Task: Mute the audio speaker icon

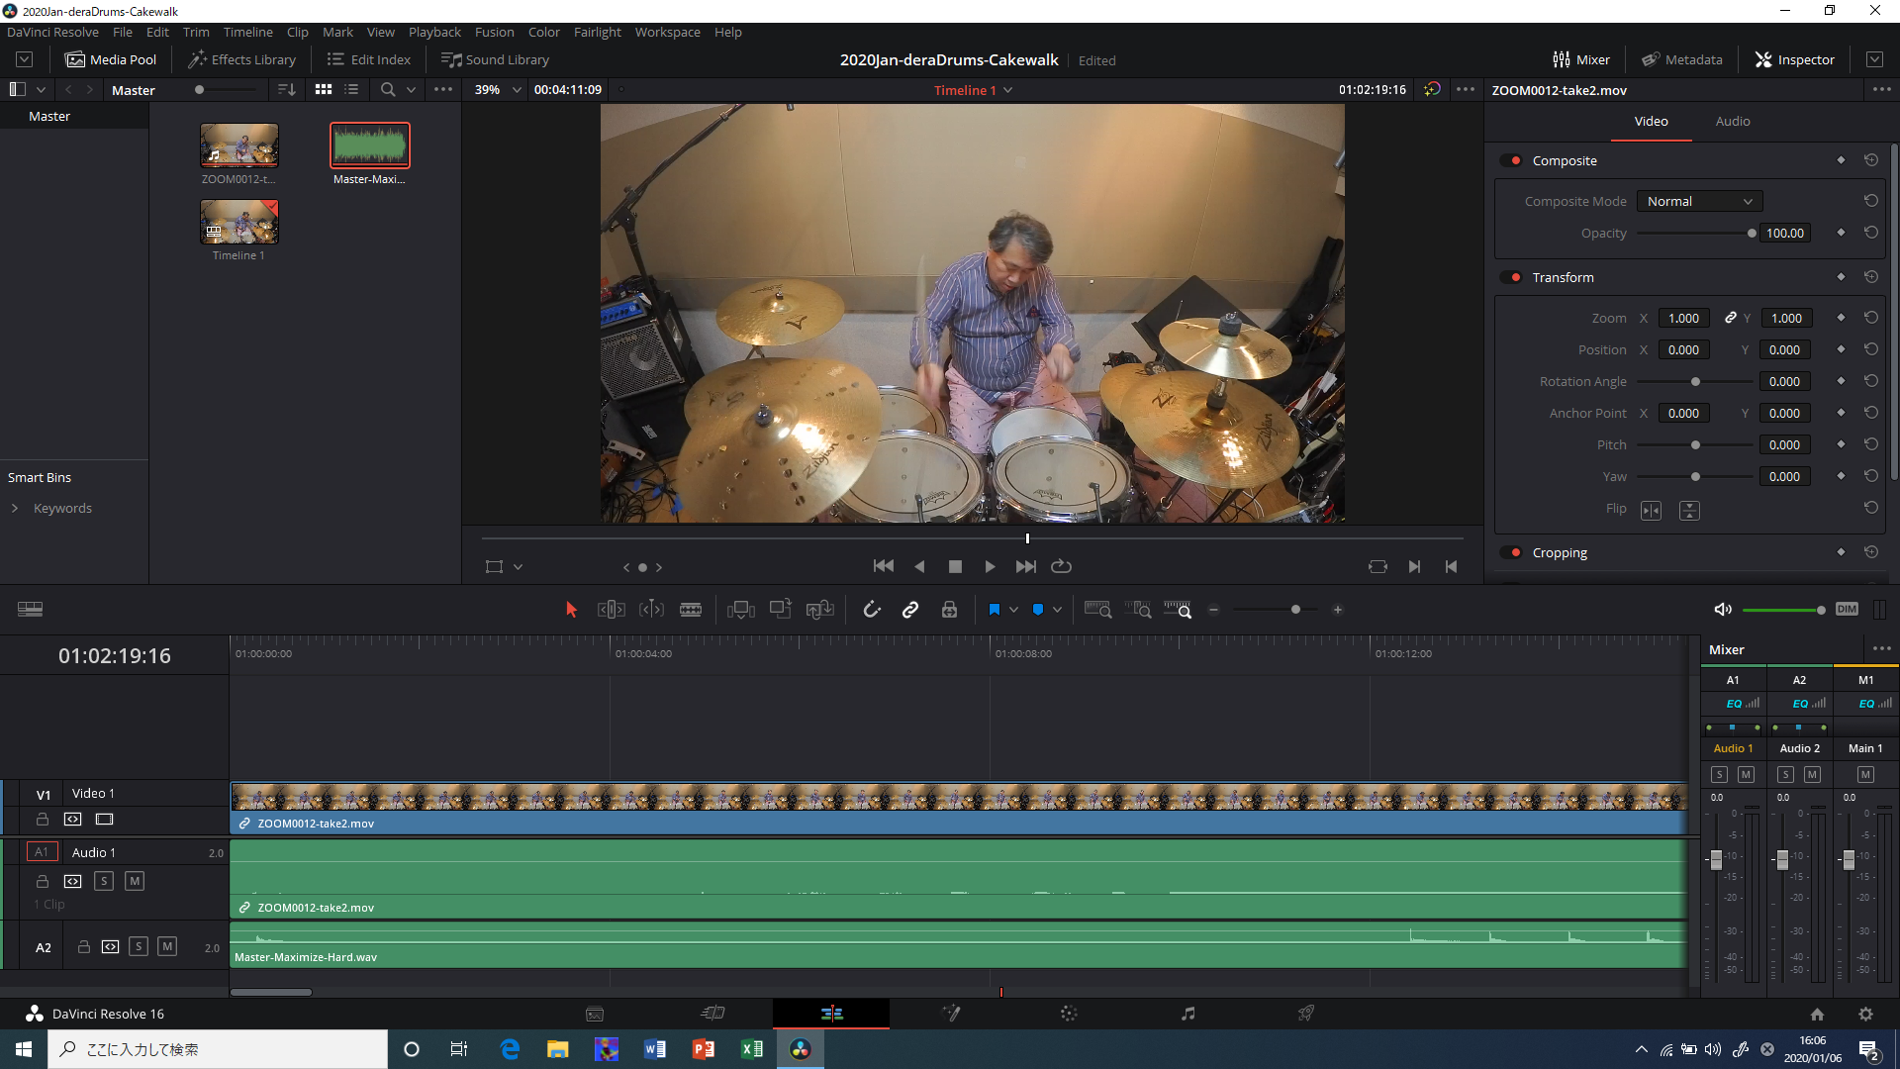Action: coord(1723,610)
